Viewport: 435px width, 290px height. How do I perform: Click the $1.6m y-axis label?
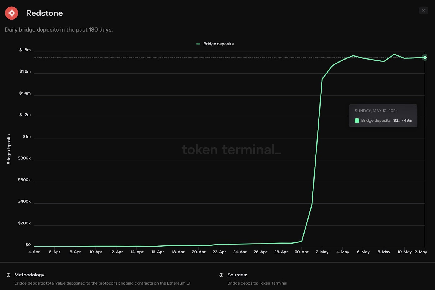(x=25, y=71)
